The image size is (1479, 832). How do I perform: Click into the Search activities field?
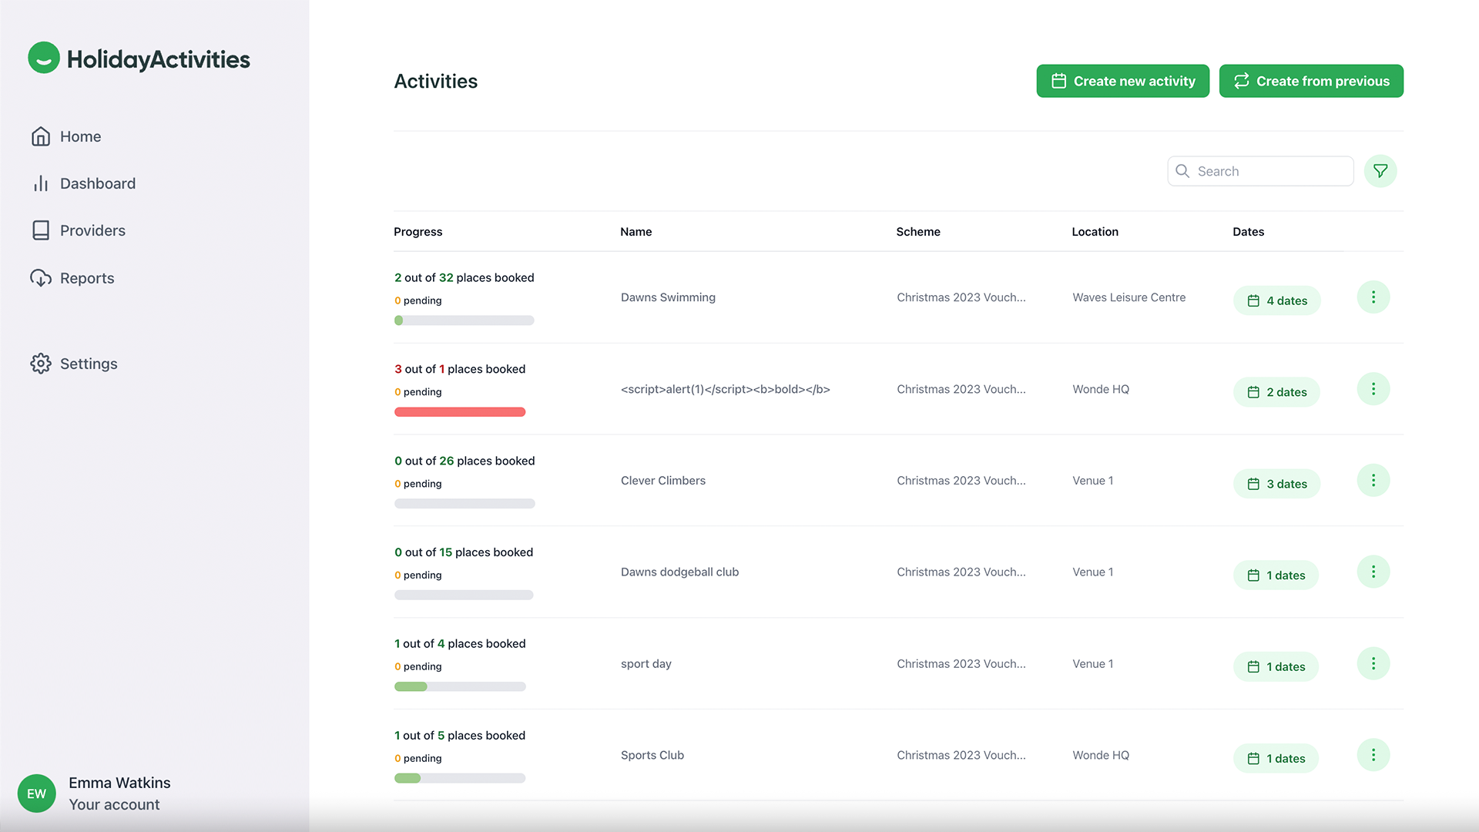pos(1269,171)
